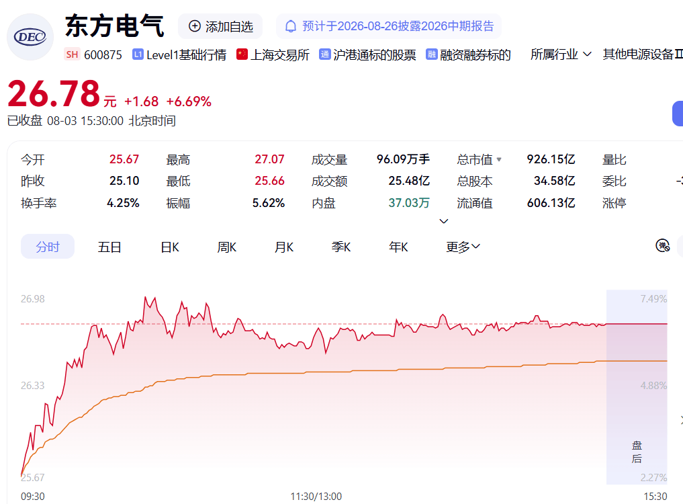Click the 成交额 value 25.48亿
Viewport: 683px width, 504px height.
409,181
